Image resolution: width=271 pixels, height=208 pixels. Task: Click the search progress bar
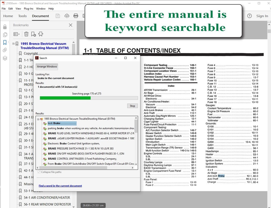[x=89, y=98]
